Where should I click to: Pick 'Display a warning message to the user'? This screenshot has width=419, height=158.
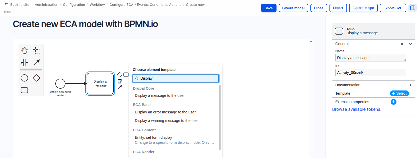pyautogui.click(x=167, y=121)
